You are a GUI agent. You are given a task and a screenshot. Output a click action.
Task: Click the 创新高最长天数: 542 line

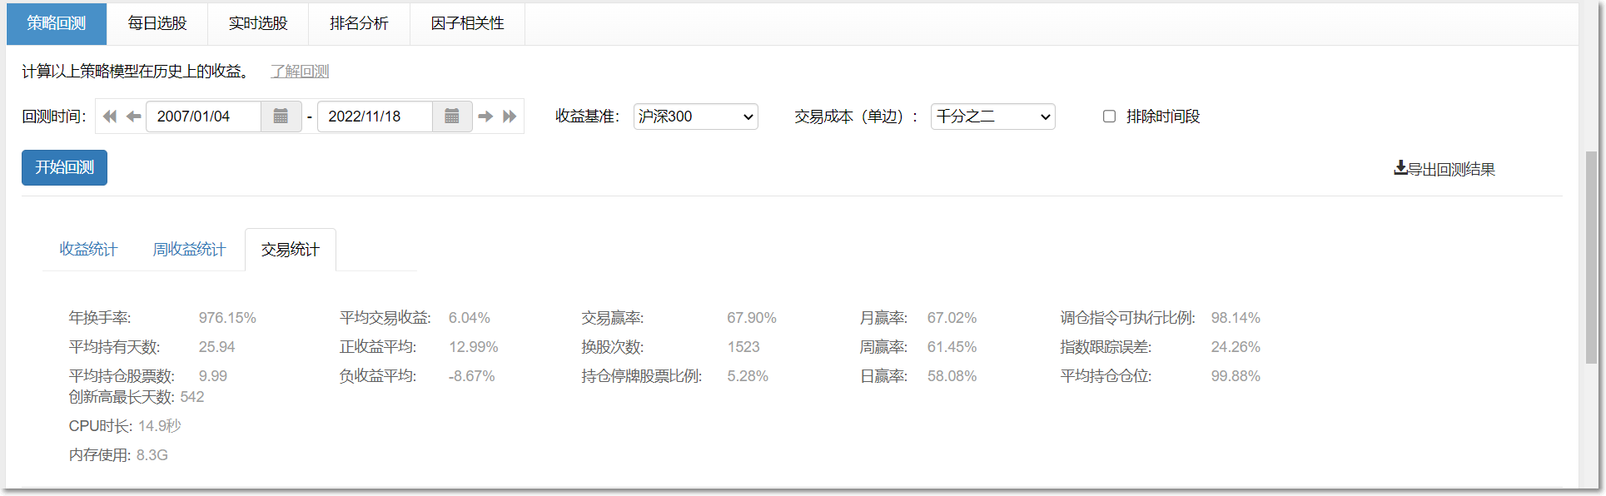(x=137, y=397)
